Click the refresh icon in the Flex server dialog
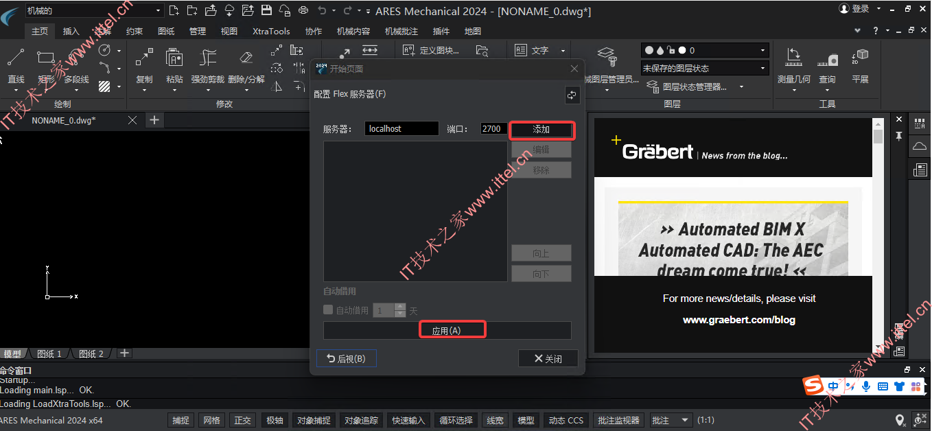The image size is (932, 431). coord(572,95)
